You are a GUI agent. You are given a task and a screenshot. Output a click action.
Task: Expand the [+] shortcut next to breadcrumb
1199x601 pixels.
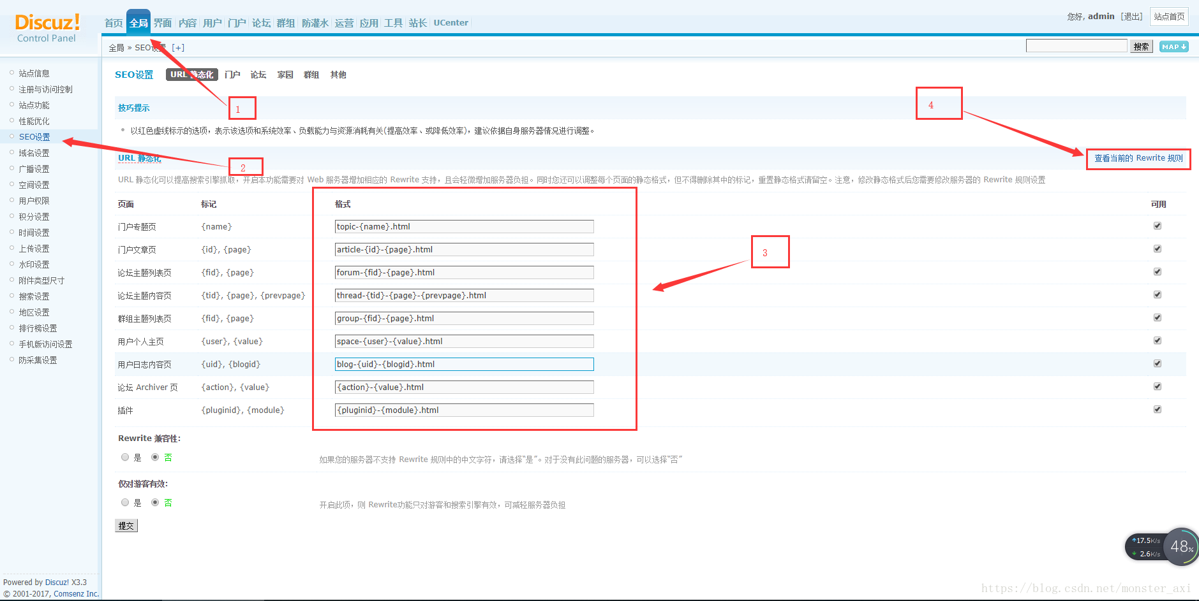(x=178, y=48)
